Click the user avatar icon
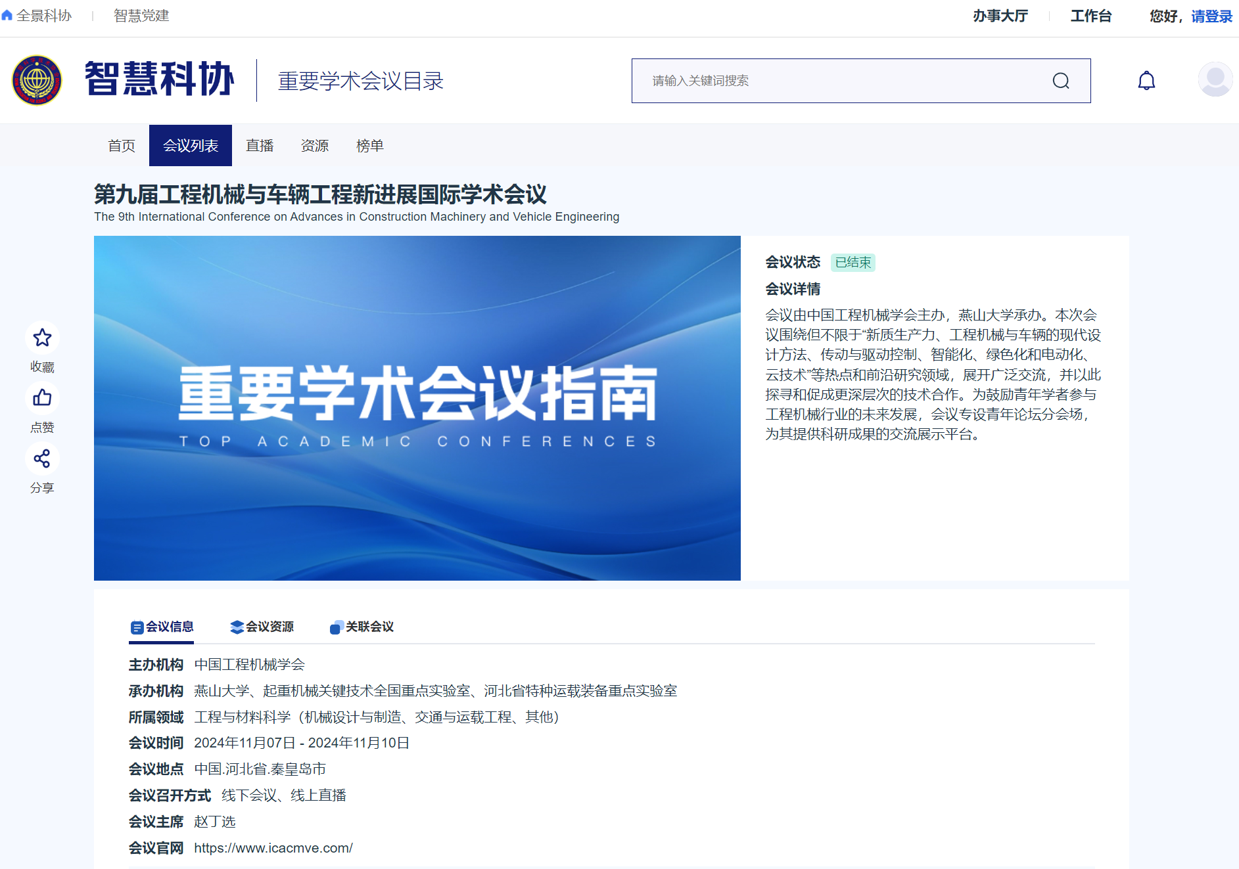The image size is (1239, 869). [1215, 79]
